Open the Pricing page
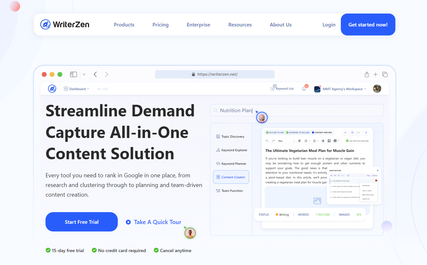 pyautogui.click(x=160, y=25)
